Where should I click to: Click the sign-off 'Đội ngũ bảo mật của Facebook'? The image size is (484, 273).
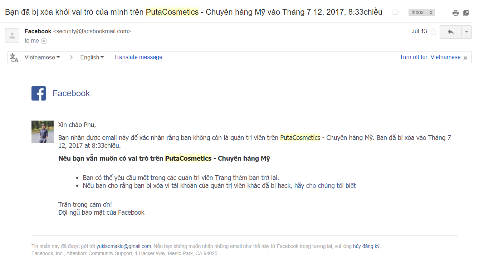point(101,213)
